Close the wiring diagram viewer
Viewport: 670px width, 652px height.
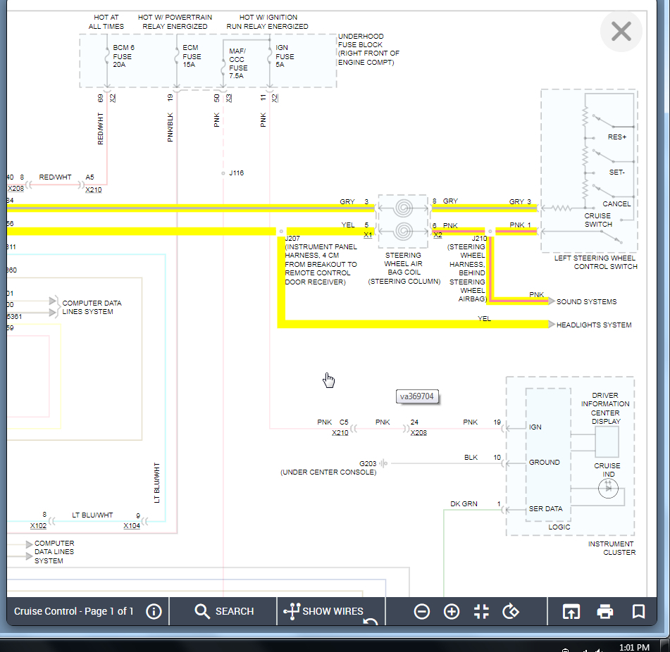621,31
